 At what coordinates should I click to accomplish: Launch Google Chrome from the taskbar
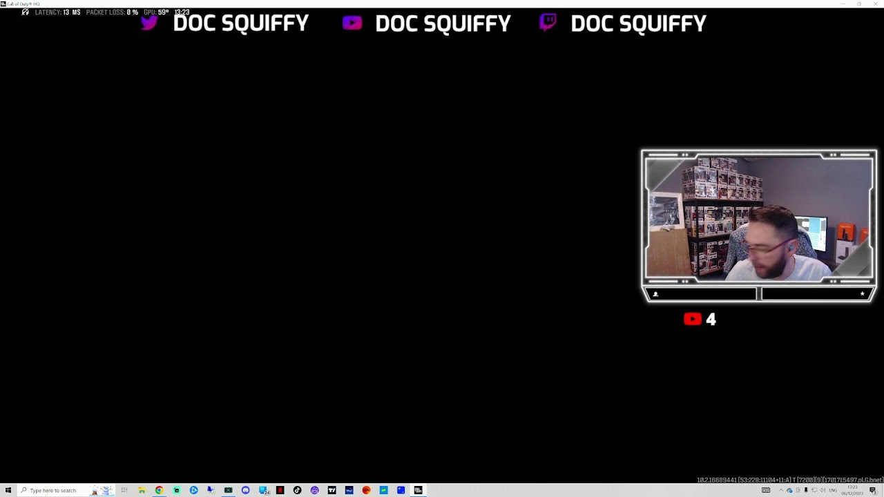pos(159,490)
